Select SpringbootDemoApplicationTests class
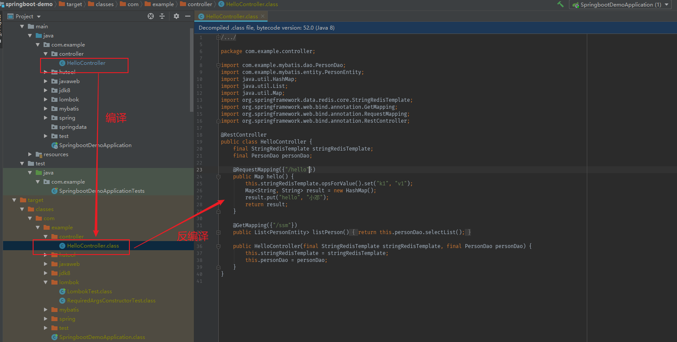 [x=102, y=191]
